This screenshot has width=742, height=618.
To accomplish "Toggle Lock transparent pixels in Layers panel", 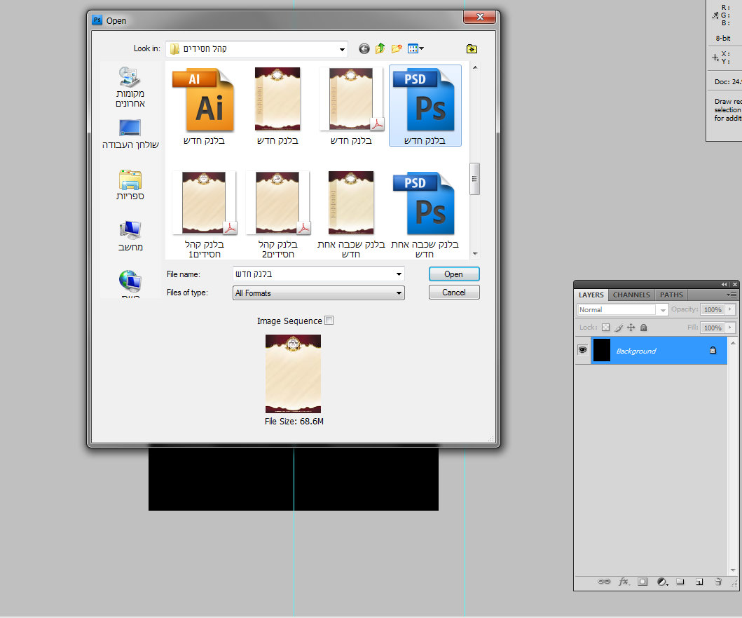I will pyautogui.click(x=606, y=328).
